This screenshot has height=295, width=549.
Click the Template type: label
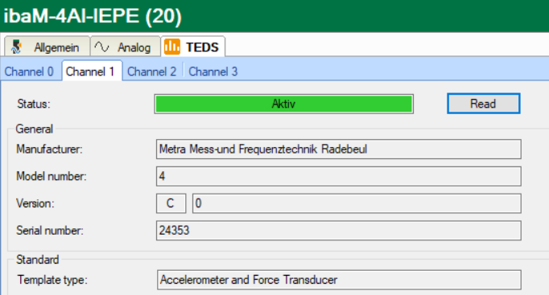pyautogui.click(x=52, y=280)
